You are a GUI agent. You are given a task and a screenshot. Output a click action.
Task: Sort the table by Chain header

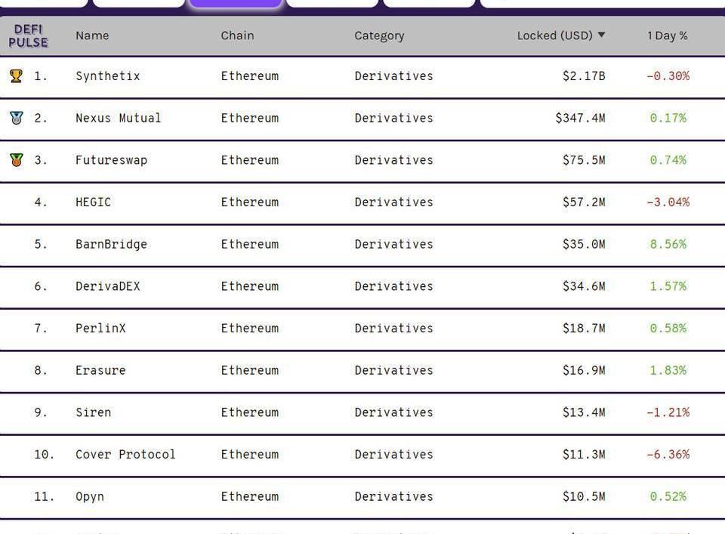[x=237, y=35]
